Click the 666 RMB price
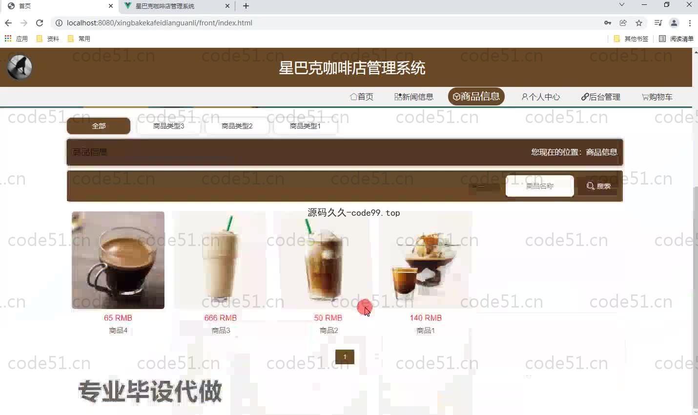The width and height of the screenshot is (698, 415). [221, 318]
